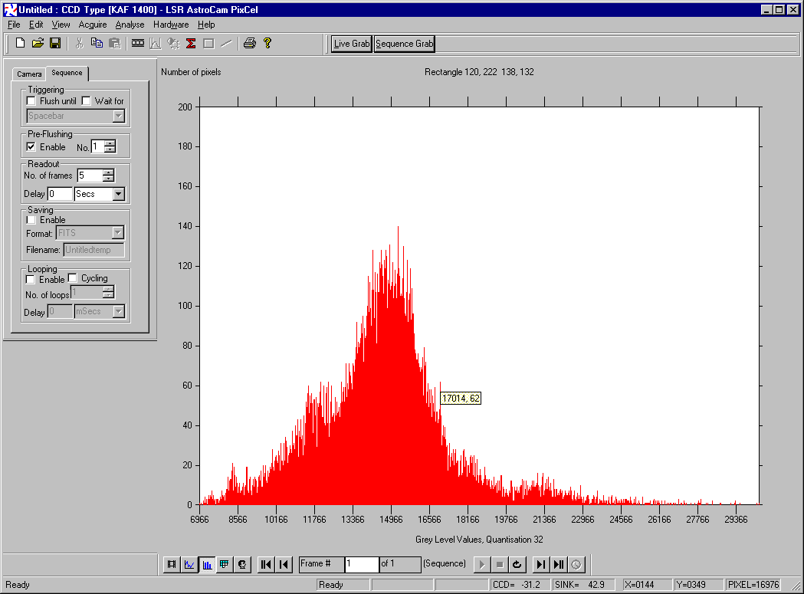Click the loop playback icon
This screenshot has width=804, height=594.
(517, 565)
